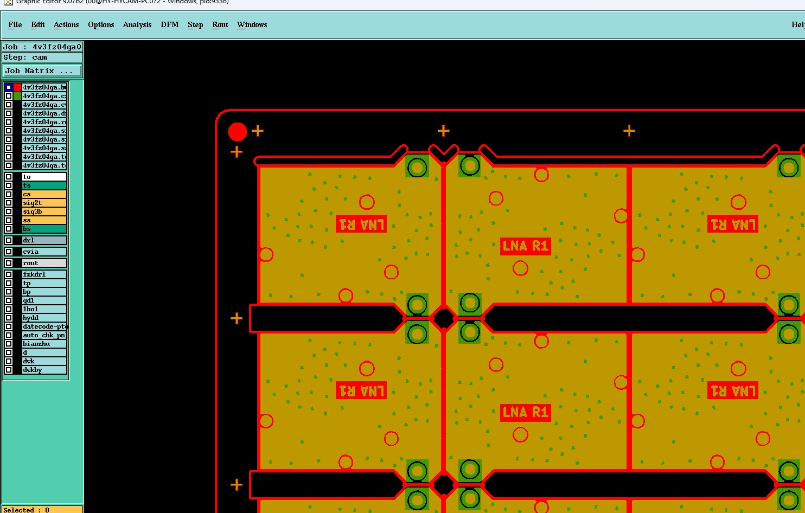
Task: Toggle the checkbox for layer sig2t
Action: (9, 203)
